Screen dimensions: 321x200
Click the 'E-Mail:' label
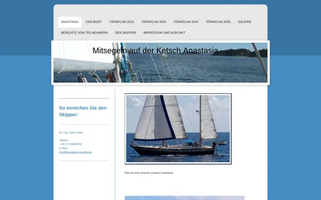[63, 148]
